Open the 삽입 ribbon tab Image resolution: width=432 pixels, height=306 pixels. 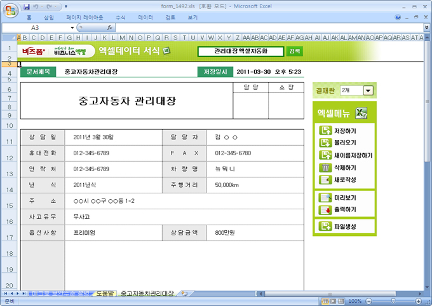click(49, 18)
